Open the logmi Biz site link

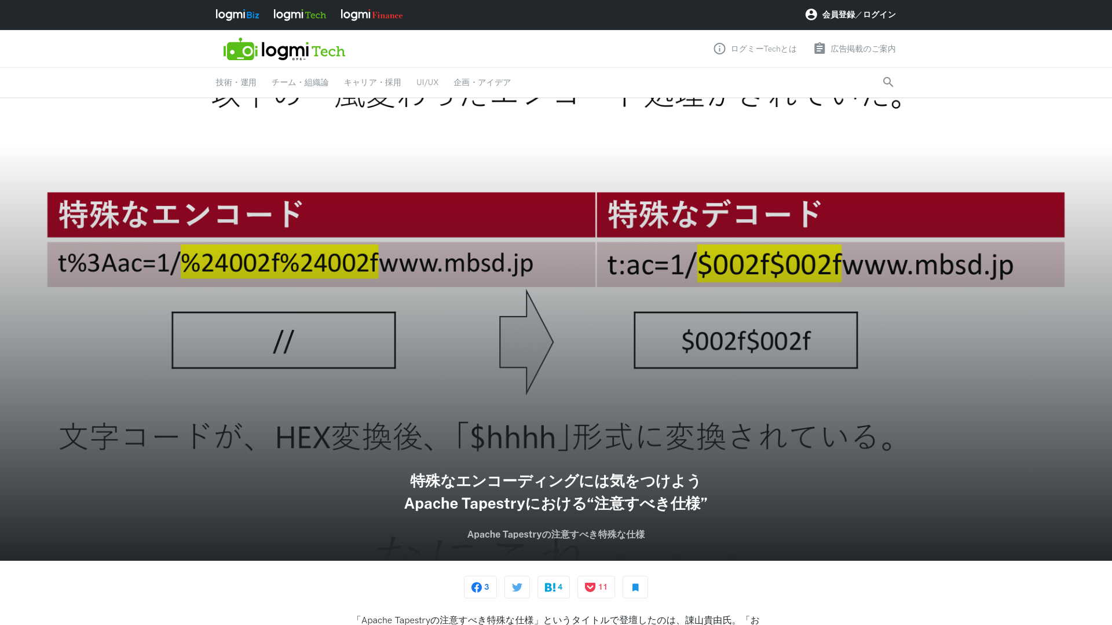tap(237, 15)
